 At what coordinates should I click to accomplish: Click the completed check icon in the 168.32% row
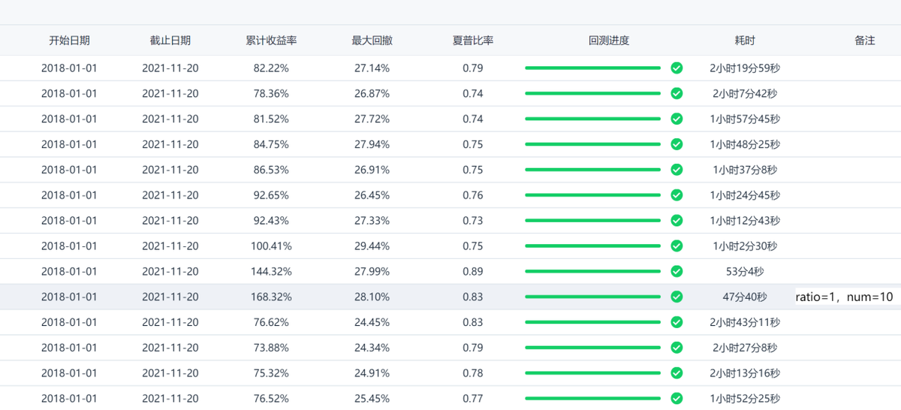click(x=677, y=297)
